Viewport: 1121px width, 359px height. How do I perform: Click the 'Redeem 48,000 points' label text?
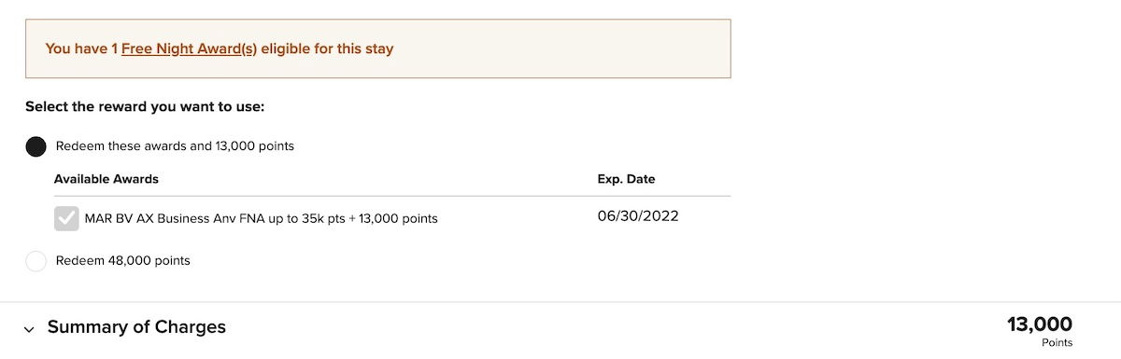123,261
